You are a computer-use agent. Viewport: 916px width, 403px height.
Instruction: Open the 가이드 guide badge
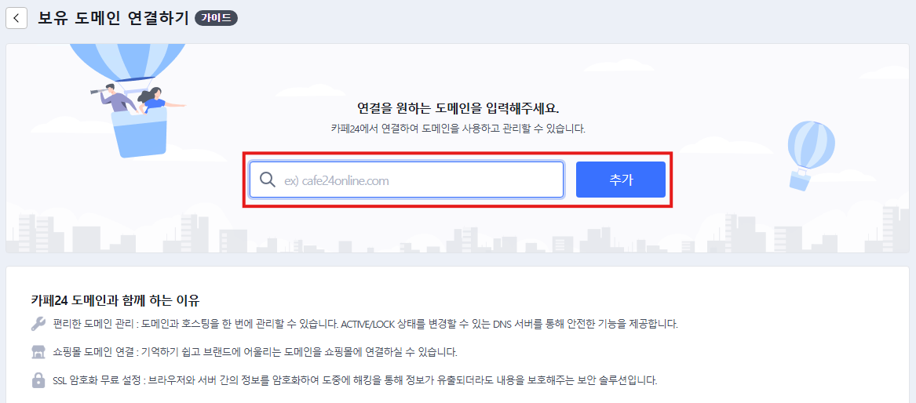(x=216, y=18)
